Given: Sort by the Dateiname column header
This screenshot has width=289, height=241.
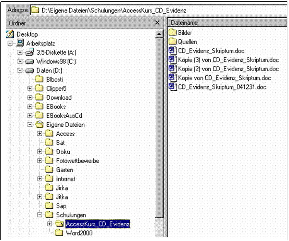Looking at the screenshot, I should click(228, 23).
